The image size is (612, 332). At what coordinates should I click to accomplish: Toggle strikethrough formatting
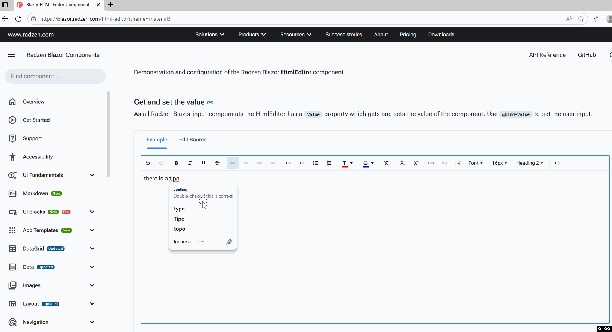pos(217,163)
